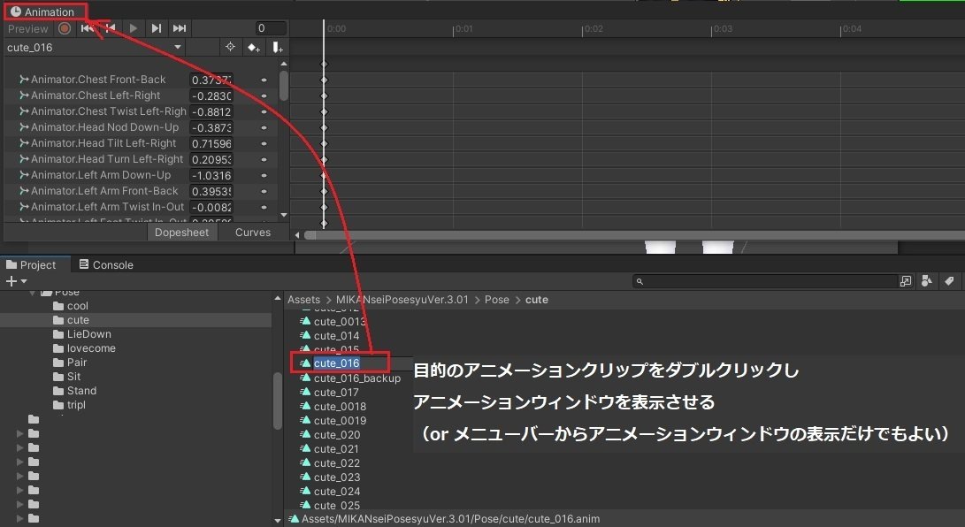The width and height of the screenshot is (965, 527).
Task: Click Pose in the breadcrumb path
Action: point(497,300)
